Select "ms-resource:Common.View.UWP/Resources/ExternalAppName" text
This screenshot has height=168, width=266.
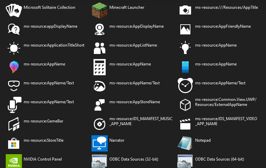[226, 102]
